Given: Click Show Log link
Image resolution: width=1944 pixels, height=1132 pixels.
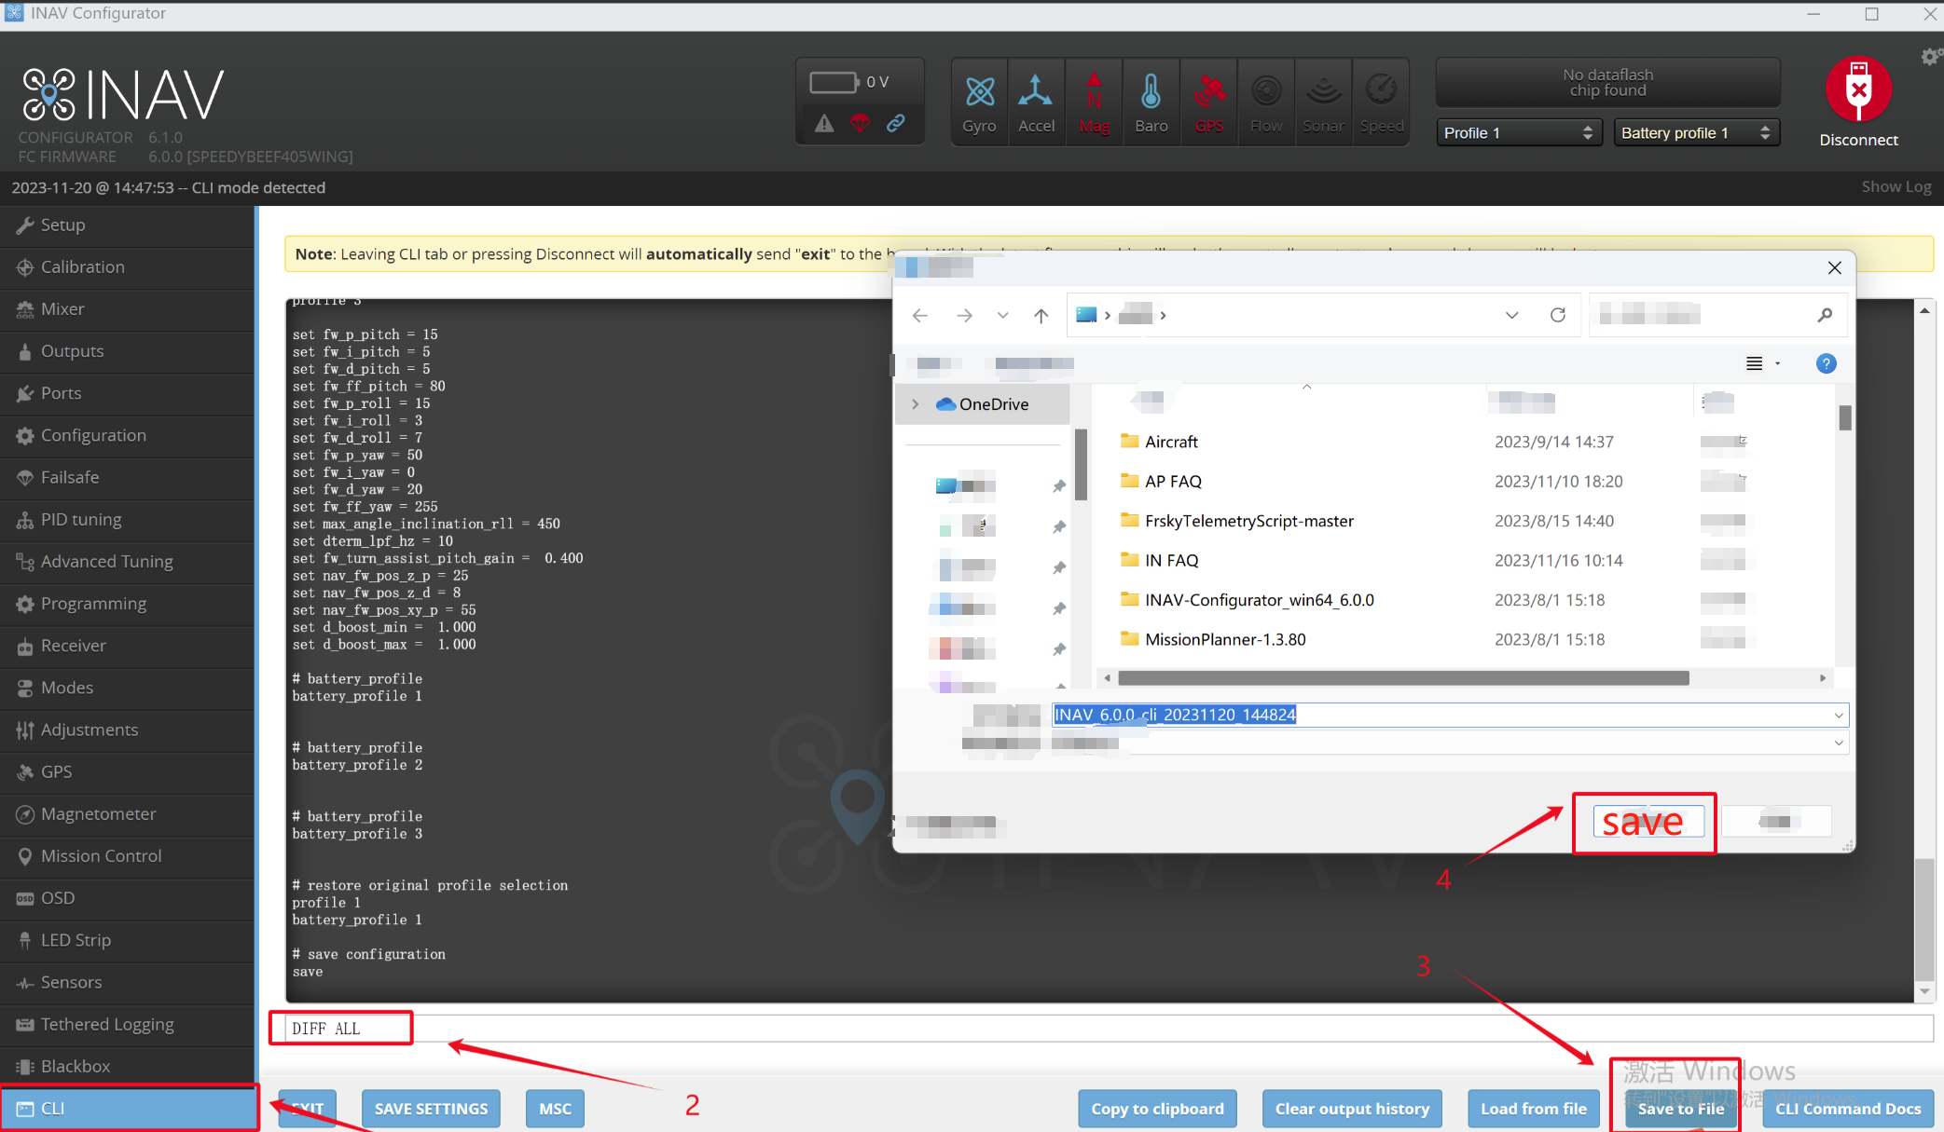Looking at the screenshot, I should click(x=1896, y=186).
